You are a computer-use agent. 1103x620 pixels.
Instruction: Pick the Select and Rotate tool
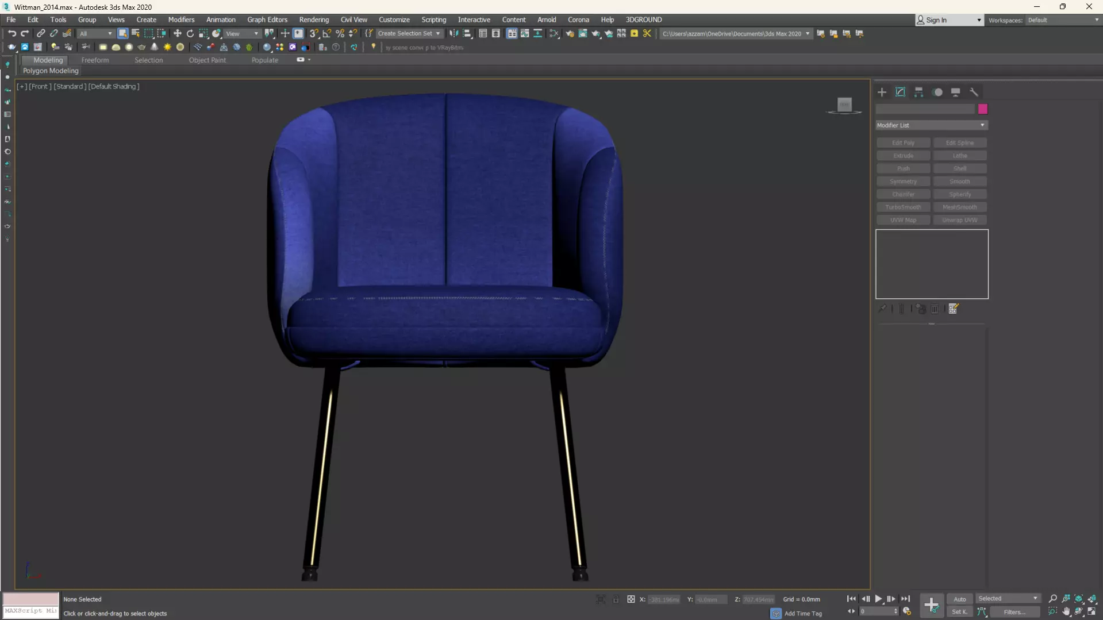coord(190,33)
